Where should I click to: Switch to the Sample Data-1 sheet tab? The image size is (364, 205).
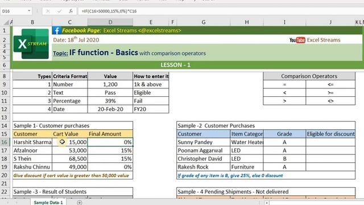tap(48, 203)
